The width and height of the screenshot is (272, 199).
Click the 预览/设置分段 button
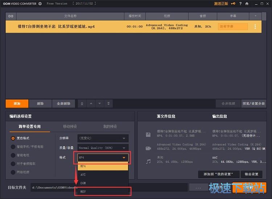254,104
